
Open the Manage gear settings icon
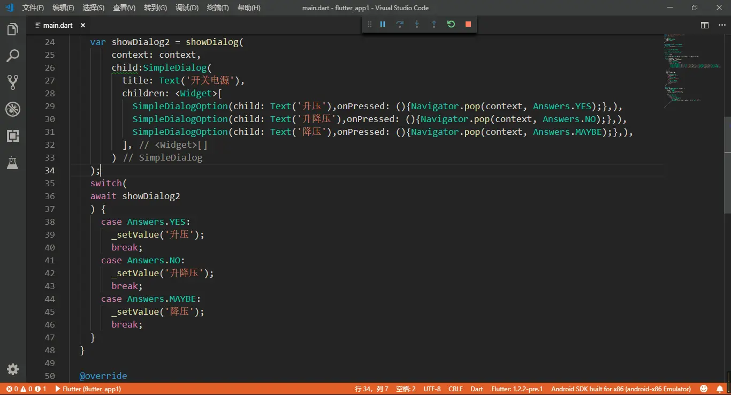(13, 369)
